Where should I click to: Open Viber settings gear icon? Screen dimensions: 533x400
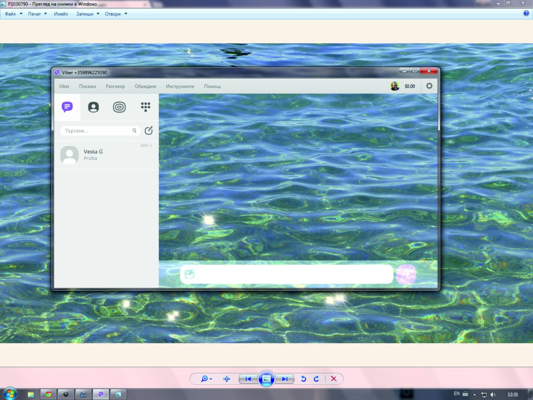(429, 86)
